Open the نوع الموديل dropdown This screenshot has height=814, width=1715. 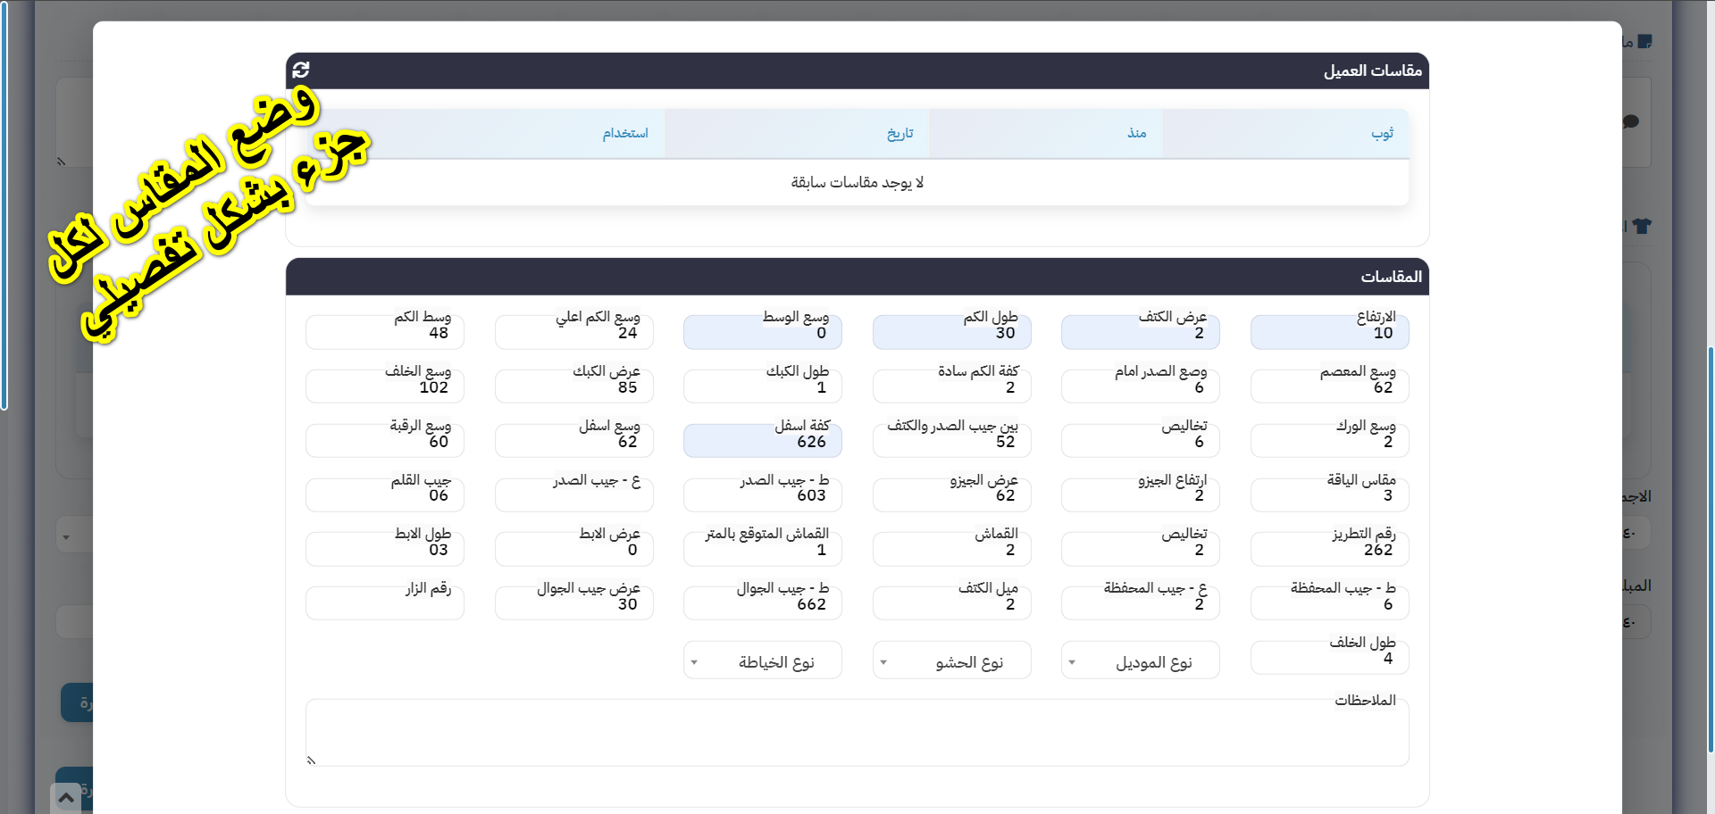click(1141, 661)
